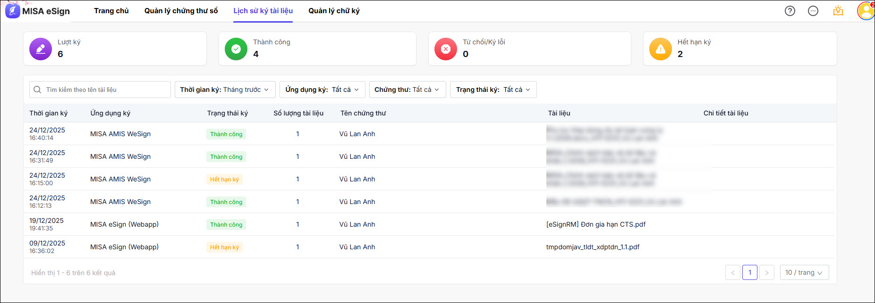
Task: Click the next page arrow button
Action: point(766,272)
